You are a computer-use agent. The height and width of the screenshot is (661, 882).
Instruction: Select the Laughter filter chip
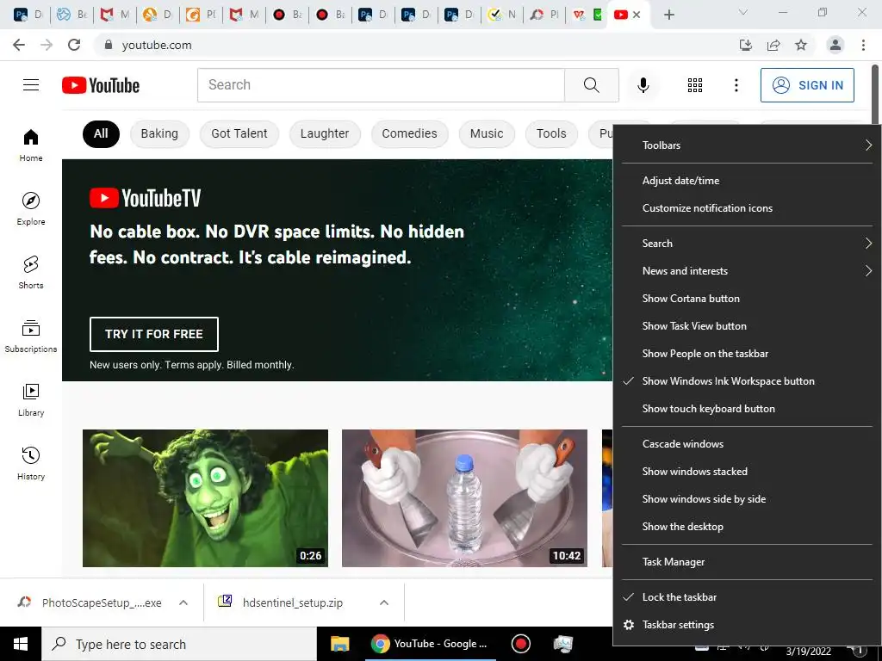pyautogui.click(x=325, y=133)
